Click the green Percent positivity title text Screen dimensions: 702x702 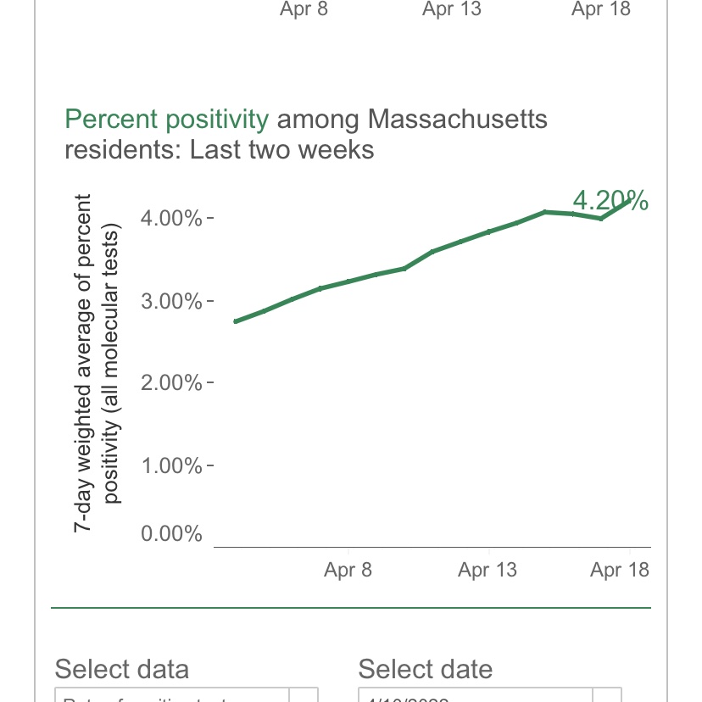click(x=166, y=119)
